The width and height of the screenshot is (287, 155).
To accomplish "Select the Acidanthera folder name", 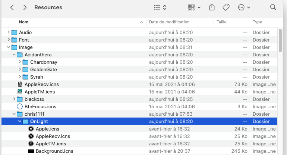I will (x=38, y=55).
